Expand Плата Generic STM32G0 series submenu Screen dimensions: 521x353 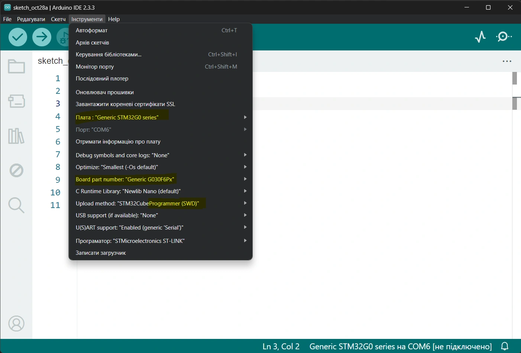pos(161,117)
